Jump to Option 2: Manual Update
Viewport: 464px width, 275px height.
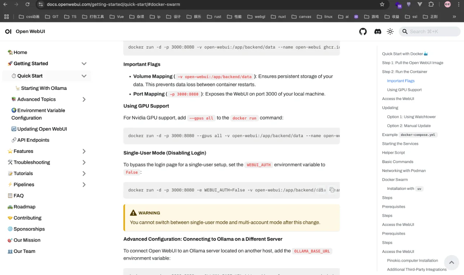click(x=409, y=126)
